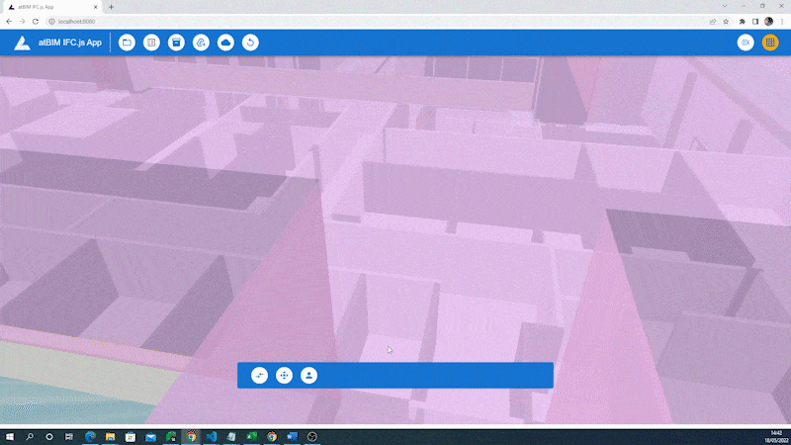Click the open folder icon in toolbar
This screenshot has height=445, width=791.
(127, 43)
